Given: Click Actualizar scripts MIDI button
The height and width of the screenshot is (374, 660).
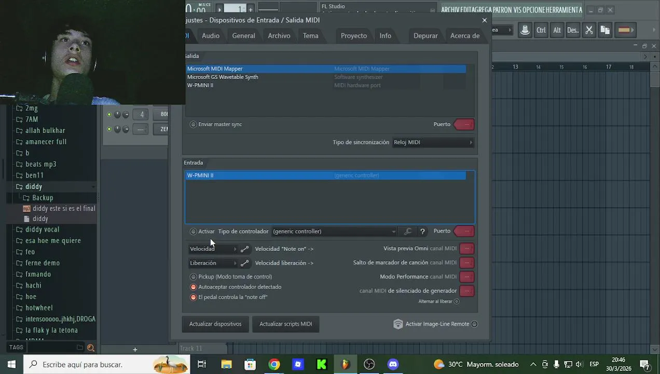Looking at the screenshot, I should [286, 324].
